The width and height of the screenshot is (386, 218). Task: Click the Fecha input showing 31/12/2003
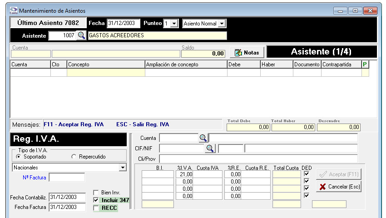tap(124, 24)
